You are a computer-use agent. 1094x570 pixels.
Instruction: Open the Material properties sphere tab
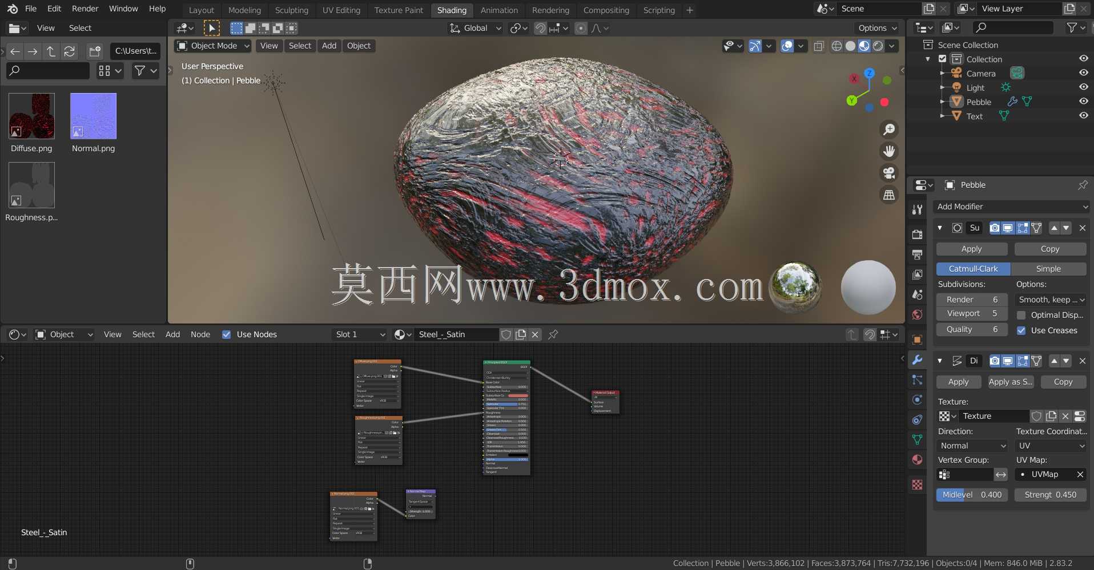click(917, 460)
